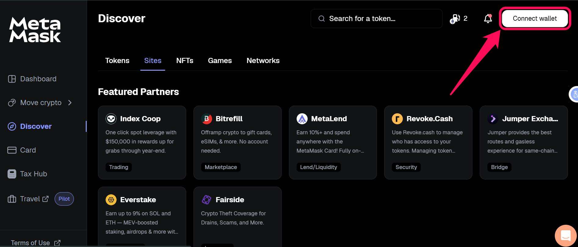Click the gas fee icon showing 2
Viewport: 578px width, 247px height.
click(455, 18)
